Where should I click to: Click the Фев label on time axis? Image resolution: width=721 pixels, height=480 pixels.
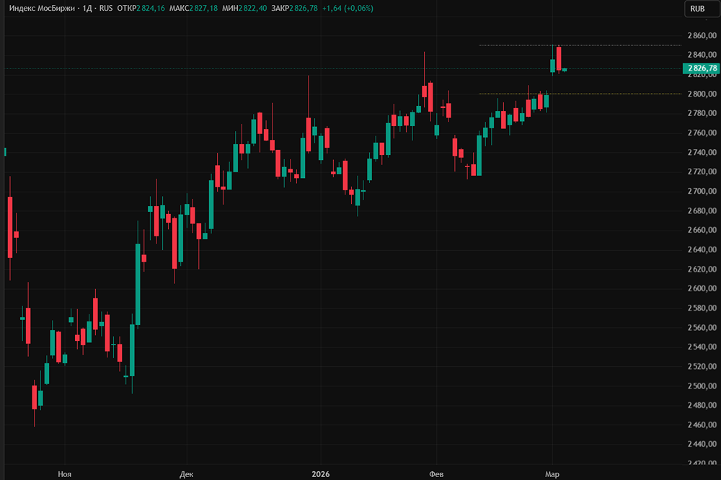pos(436,474)
